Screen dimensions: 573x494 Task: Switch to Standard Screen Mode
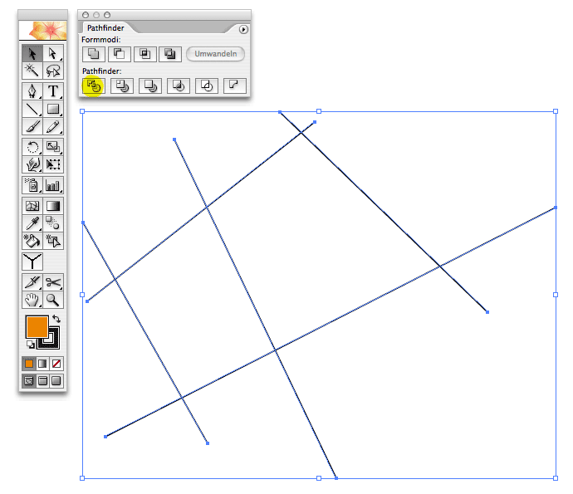[x=29, y=381]
